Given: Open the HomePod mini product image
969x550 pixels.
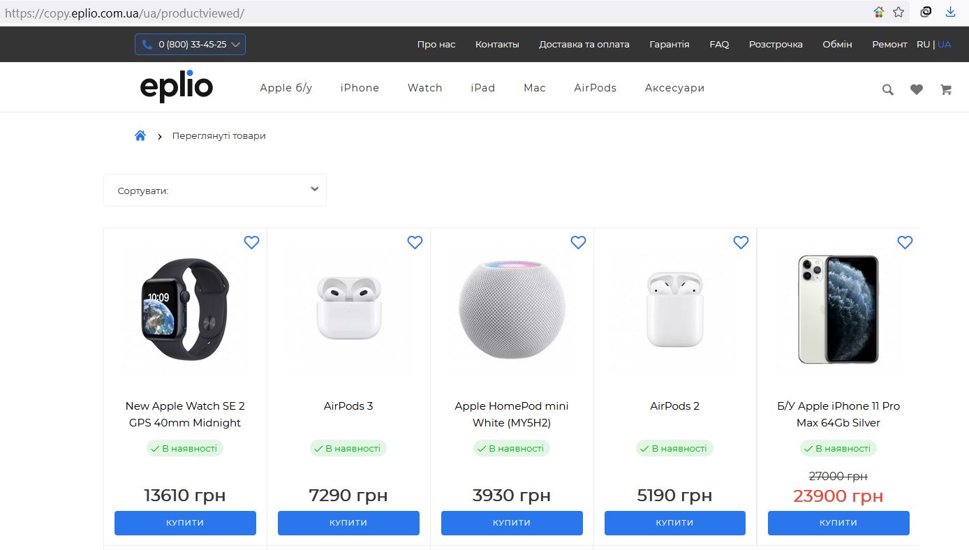Looking at the screenshot, I should coord(512,308).
